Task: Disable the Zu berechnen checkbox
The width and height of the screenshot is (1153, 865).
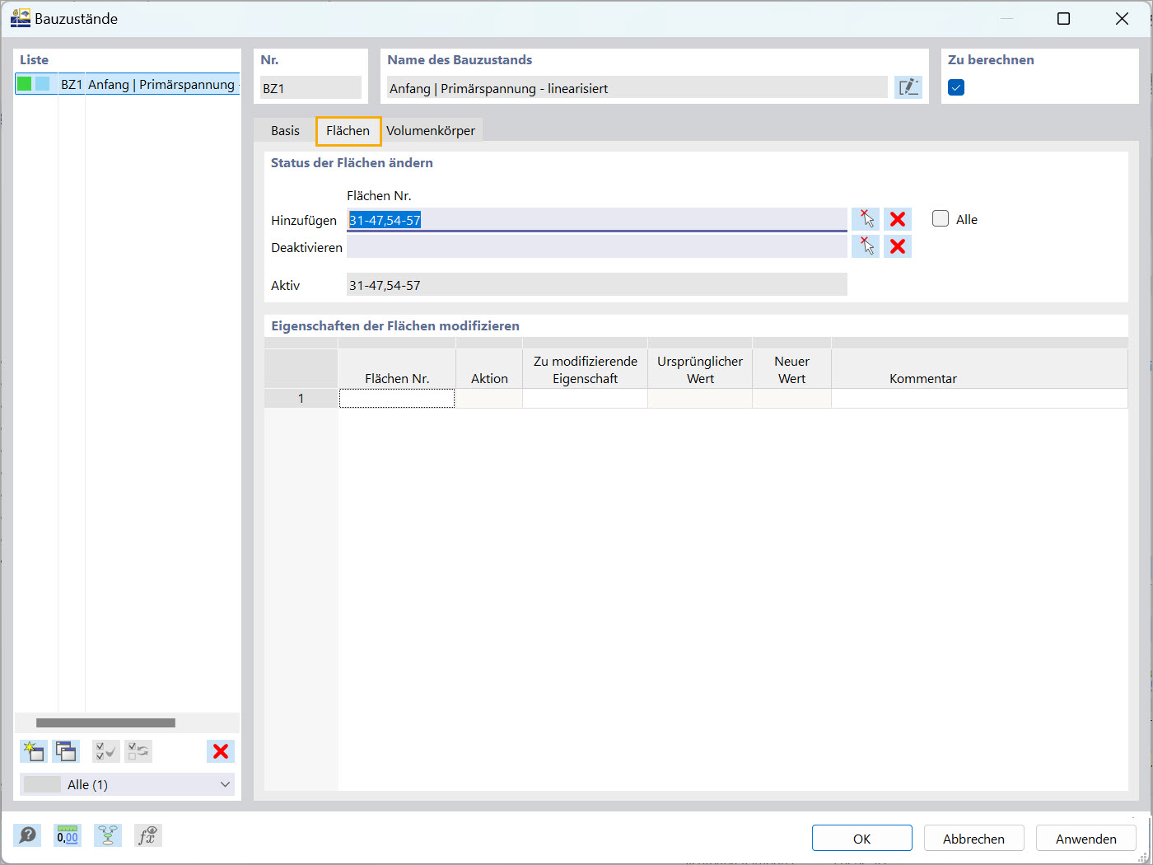Action: click(955, 86)
